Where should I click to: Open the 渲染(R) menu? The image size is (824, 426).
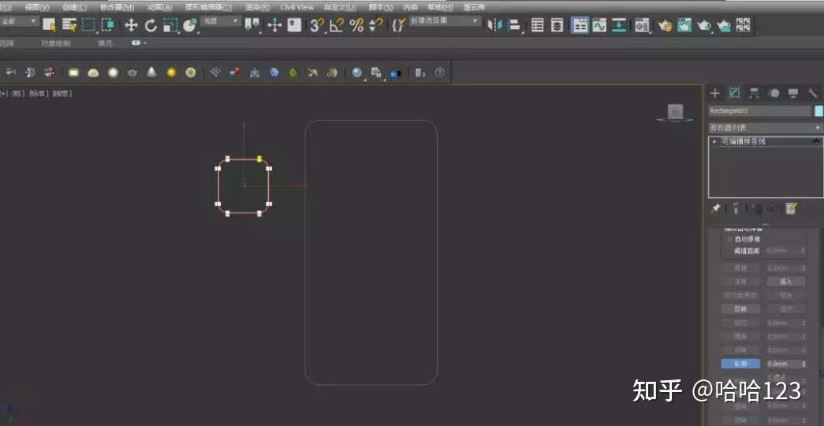[258, 7]
